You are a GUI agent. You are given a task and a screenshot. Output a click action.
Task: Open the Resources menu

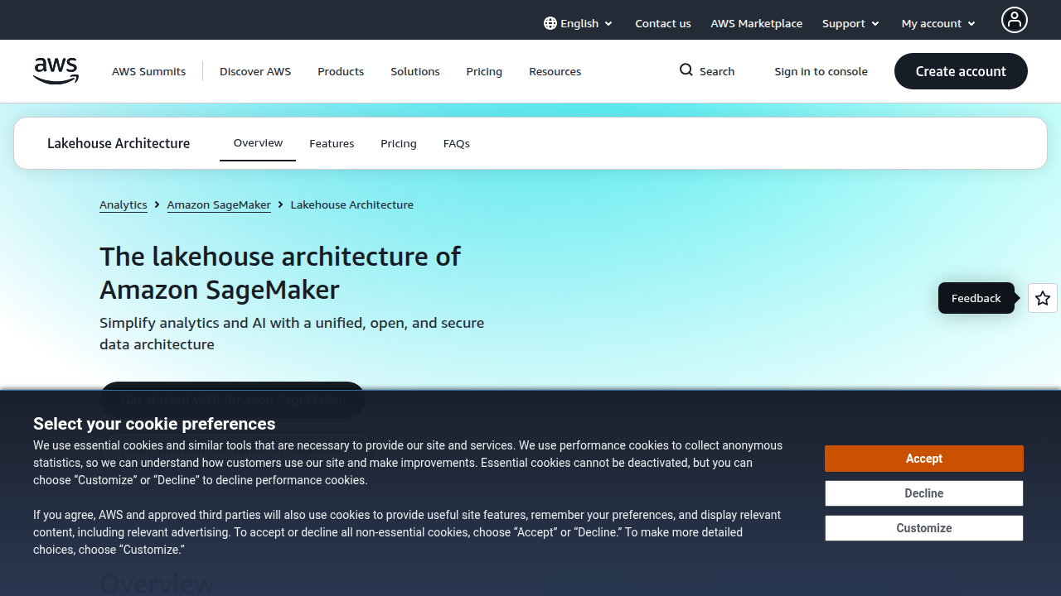click(555, 71)
